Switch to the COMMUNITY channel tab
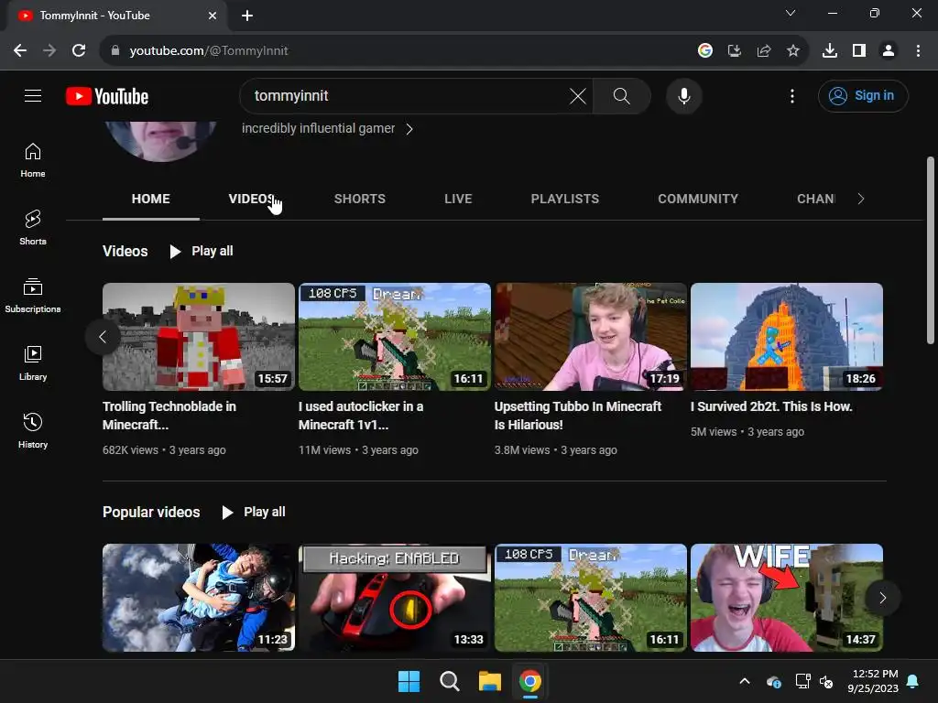The height and width of the screenshot is (703, 938). (x=698, y=199)
